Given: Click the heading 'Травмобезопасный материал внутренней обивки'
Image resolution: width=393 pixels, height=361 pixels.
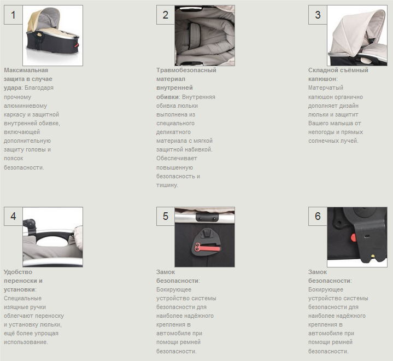Looking at the screenshot, I should [186, 83].
